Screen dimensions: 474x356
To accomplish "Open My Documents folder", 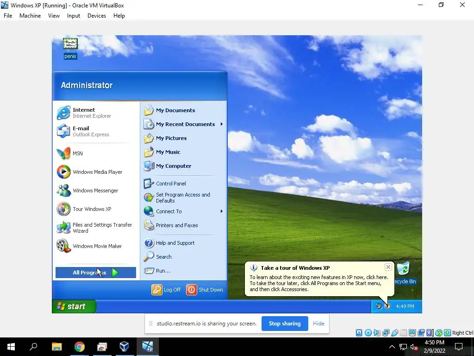I will click(x=184, y=110).
